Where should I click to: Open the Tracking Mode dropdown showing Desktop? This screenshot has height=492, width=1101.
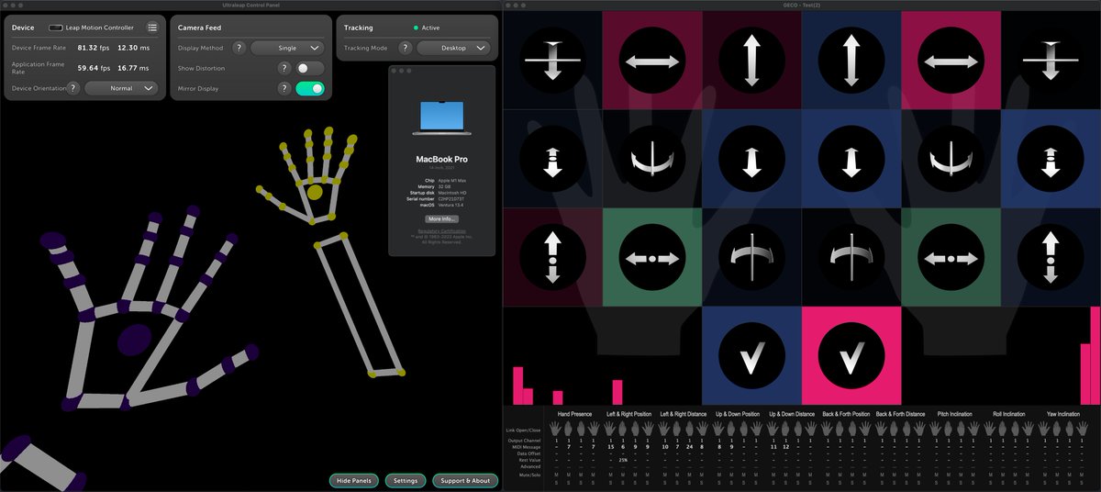453,48
